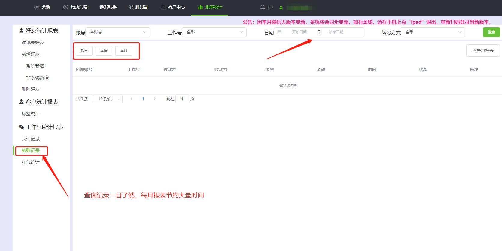502x251 pixels.
Task: Click the 导出报表 export button
Action: [483, 51]
